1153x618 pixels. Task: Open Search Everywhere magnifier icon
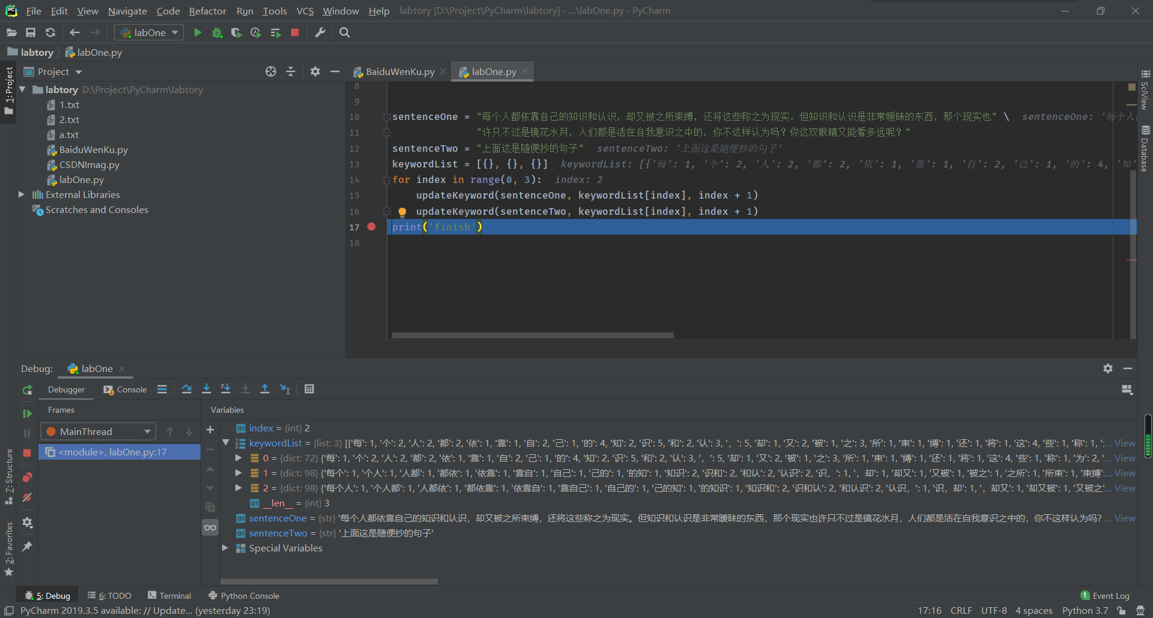345,32
